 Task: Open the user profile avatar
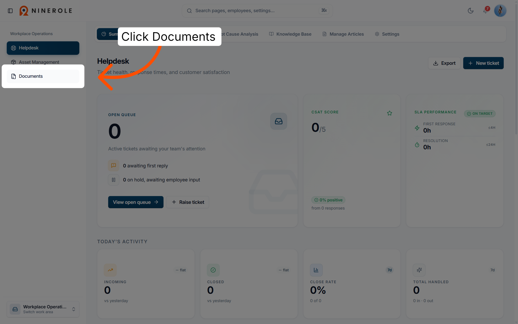click(x=500, y=11)
